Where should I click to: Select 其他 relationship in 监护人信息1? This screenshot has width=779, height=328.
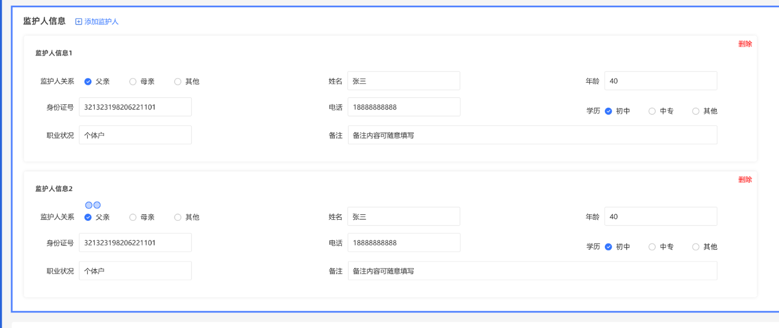(178, 82)
